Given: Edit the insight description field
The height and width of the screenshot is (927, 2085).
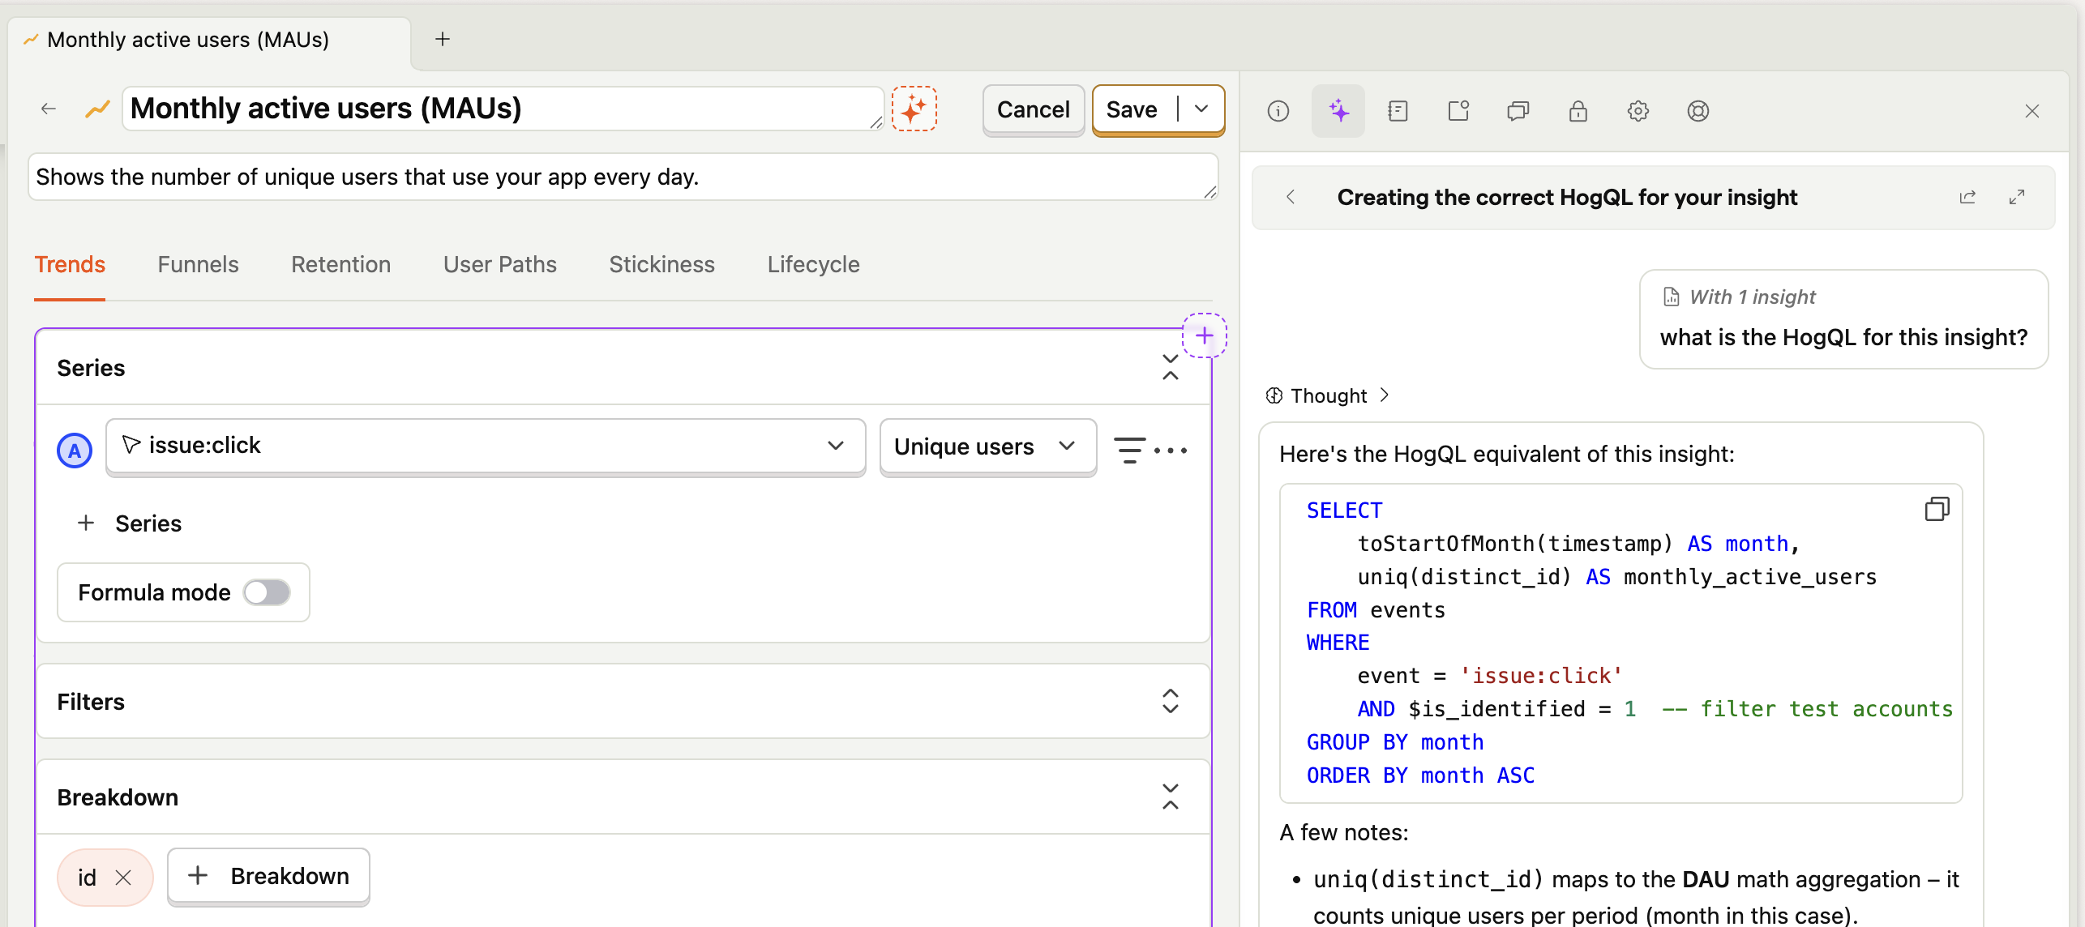Looking at the screenshot, I should 623,177.
